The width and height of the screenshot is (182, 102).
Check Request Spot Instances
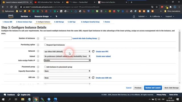tap(45, 45)
